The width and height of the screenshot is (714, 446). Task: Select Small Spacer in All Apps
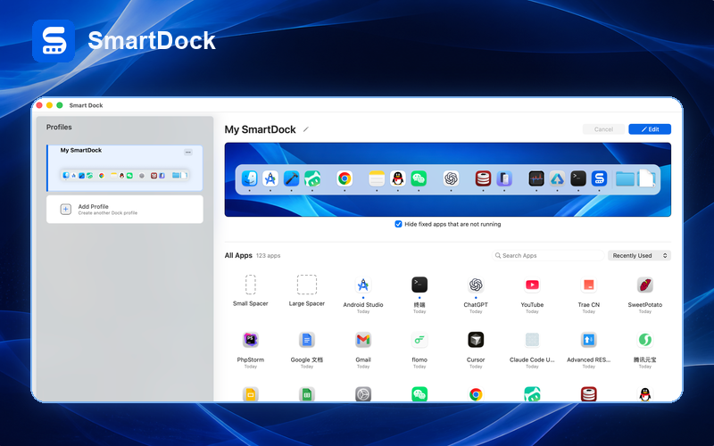(251, 291)
